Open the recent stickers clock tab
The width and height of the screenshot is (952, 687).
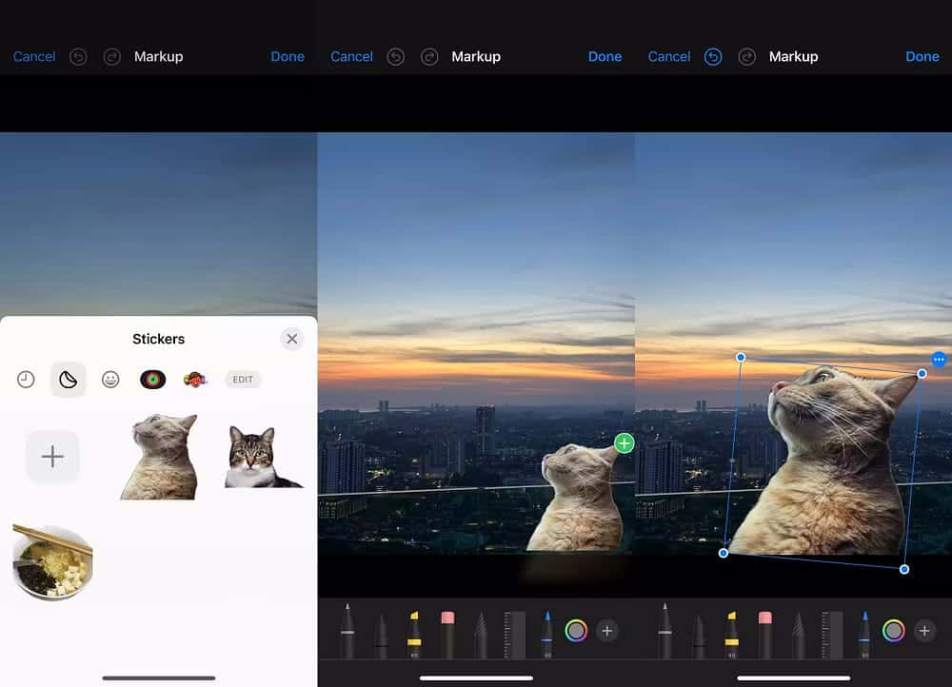tap(26, 380)
